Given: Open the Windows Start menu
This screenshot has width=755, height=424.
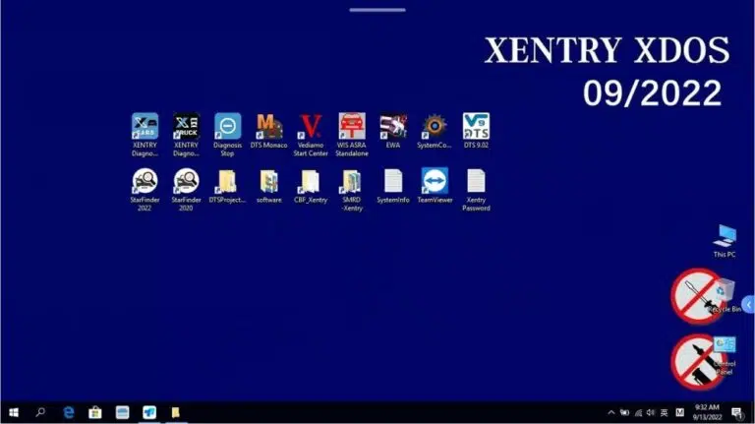Looking at the screenshot, I should (14, 412).
